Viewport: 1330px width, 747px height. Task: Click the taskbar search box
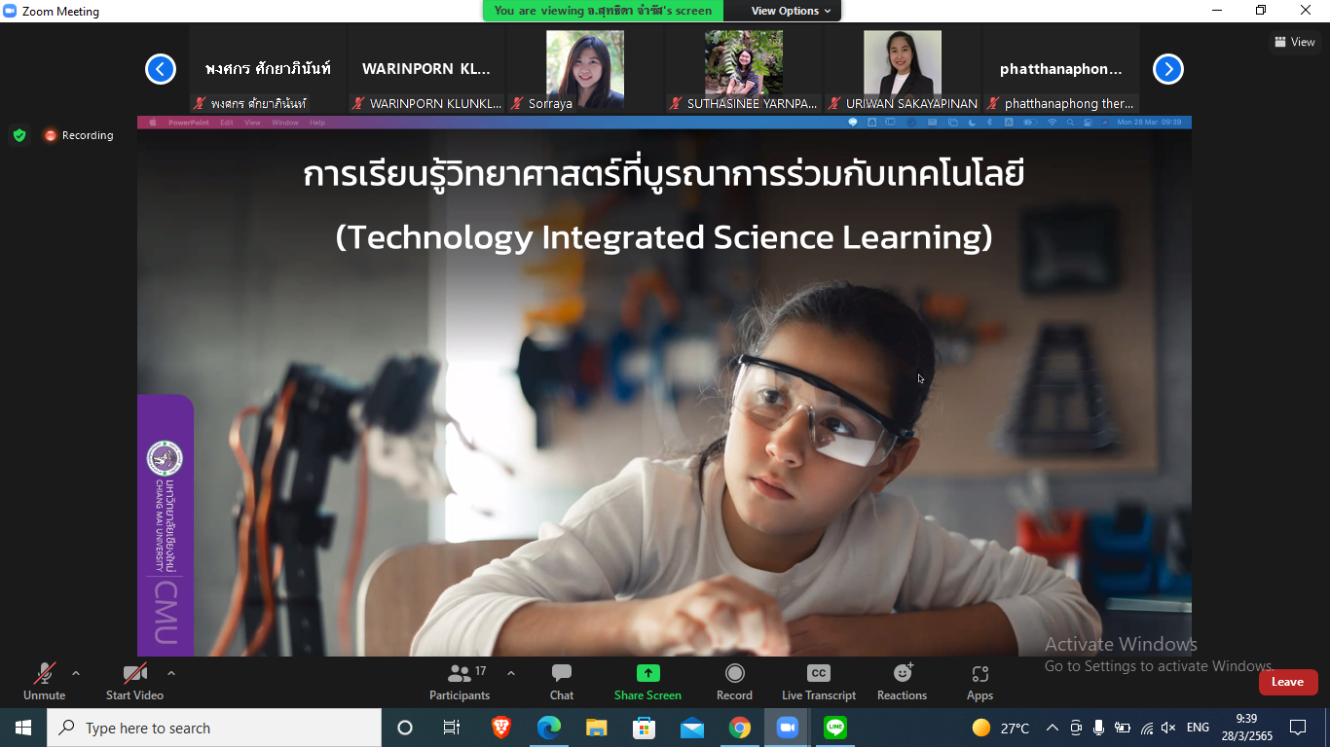[x=214, y=728]
